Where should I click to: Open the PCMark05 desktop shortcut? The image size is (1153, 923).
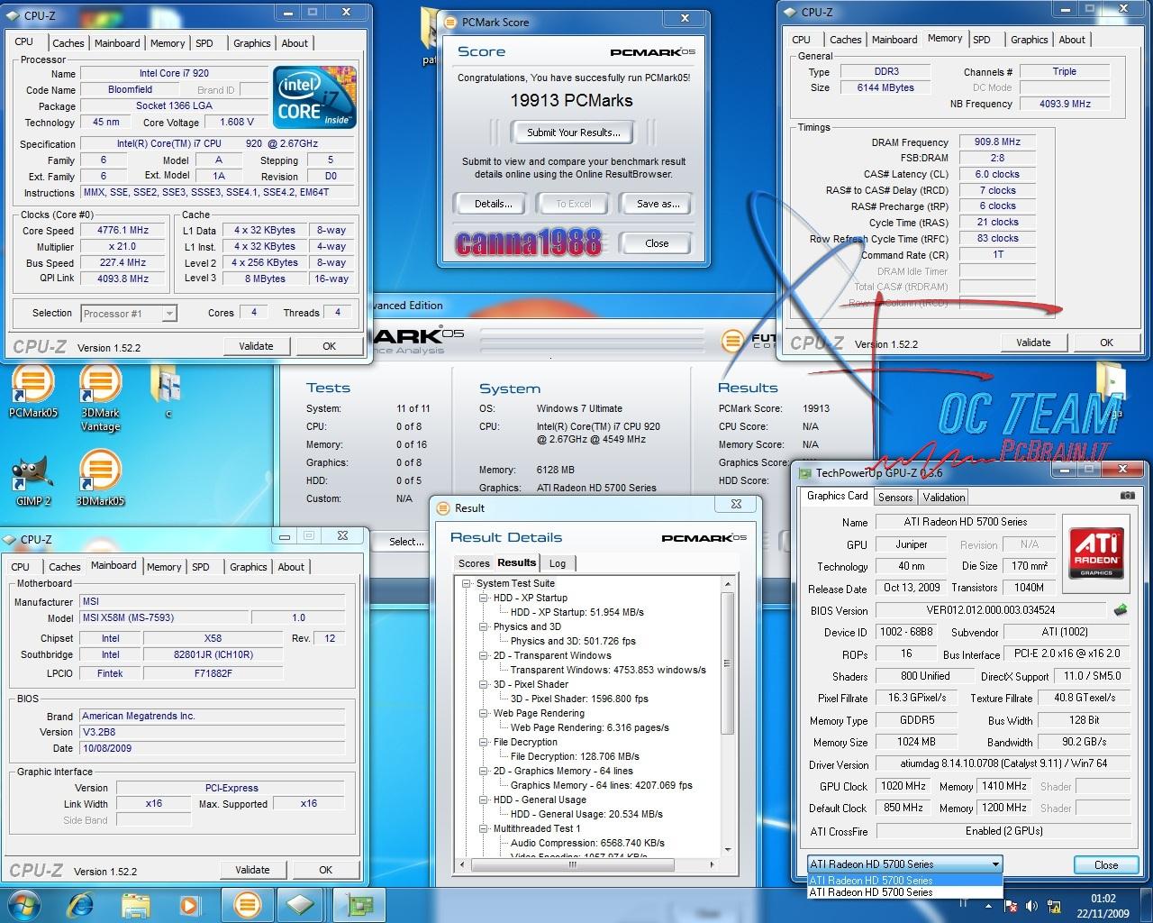(32, 390)
